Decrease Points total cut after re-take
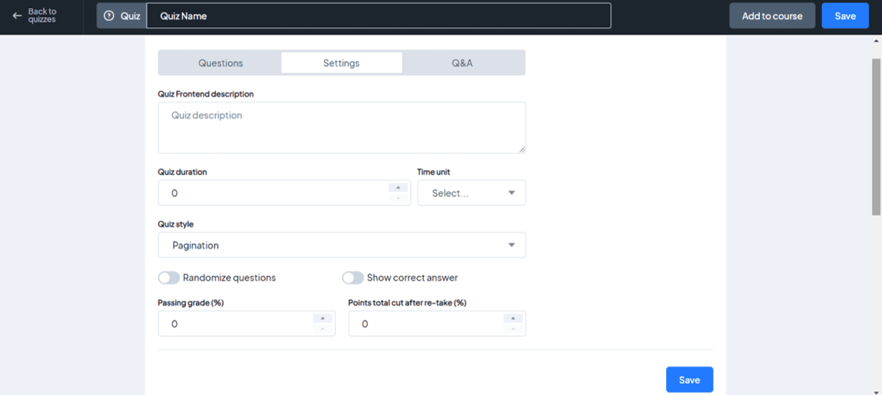882x395 pixels. (513, 329)
